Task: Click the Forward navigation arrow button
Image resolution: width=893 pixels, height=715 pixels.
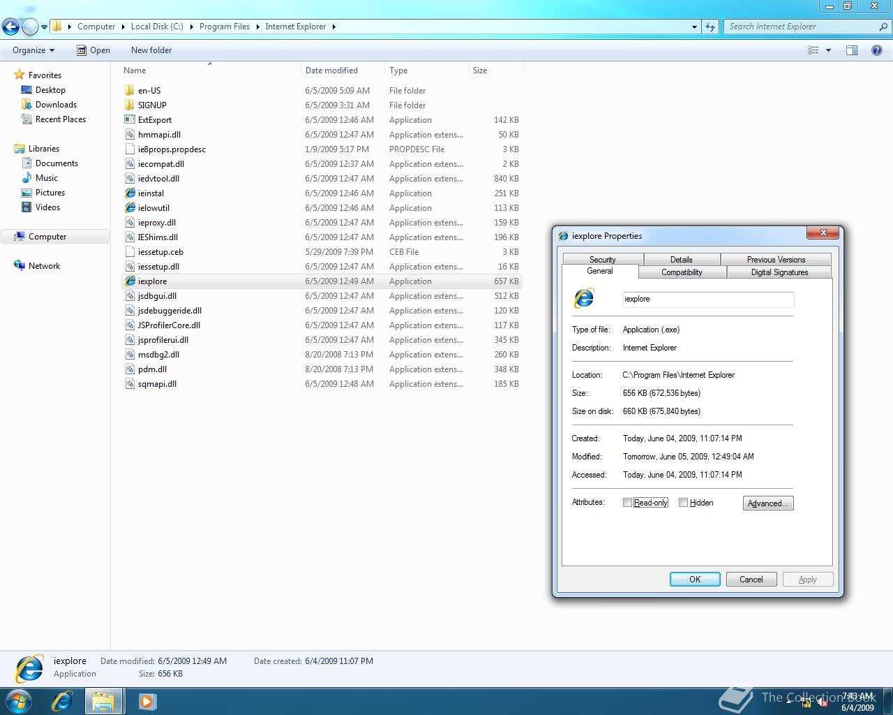Action: click(30, 27)
